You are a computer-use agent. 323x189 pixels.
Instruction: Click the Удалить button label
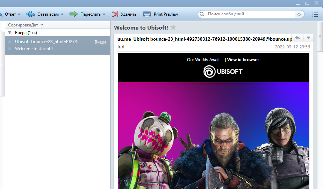coord(129,14)
